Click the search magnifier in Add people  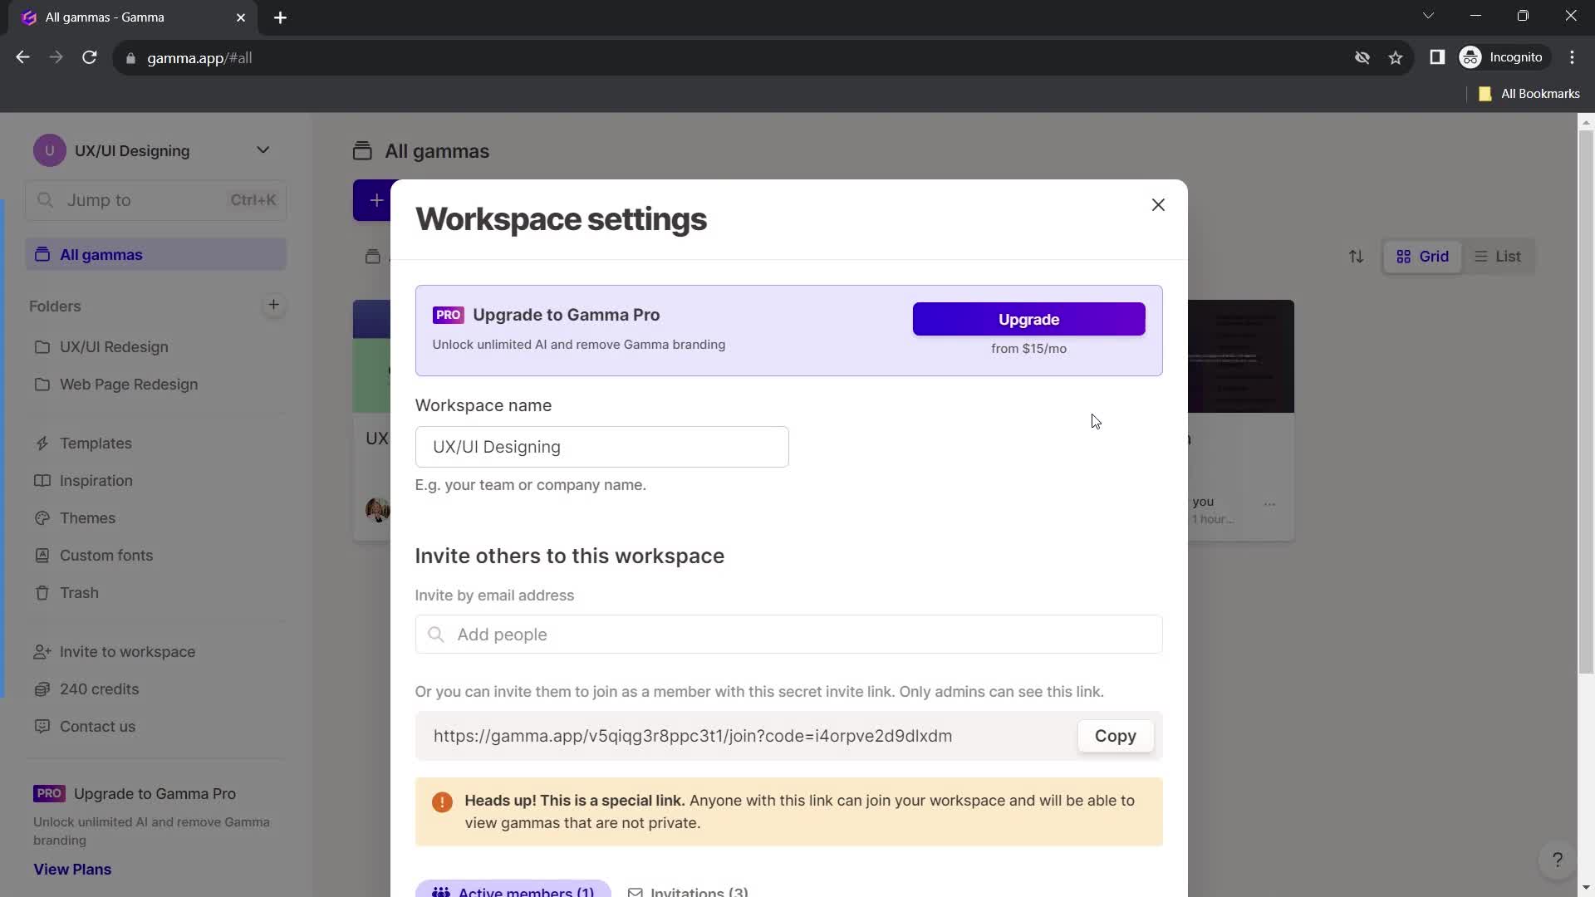click(x=435, y=635)
